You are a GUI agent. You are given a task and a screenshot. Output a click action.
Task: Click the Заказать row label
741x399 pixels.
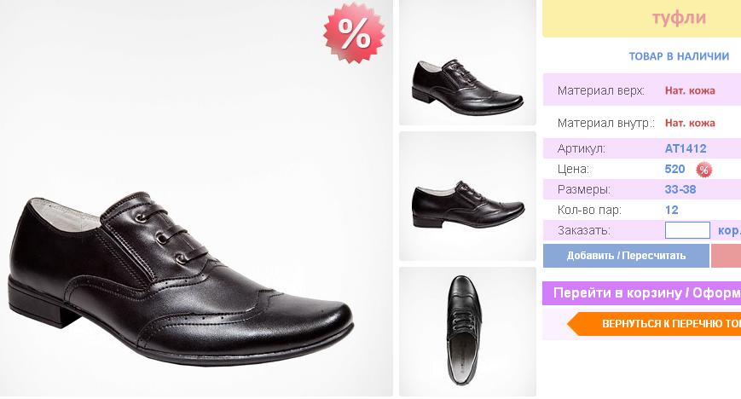tap(584, 230)
